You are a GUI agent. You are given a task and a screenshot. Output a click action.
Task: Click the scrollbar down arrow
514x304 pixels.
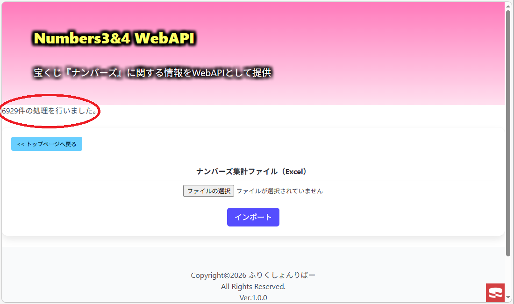point(508,297)
